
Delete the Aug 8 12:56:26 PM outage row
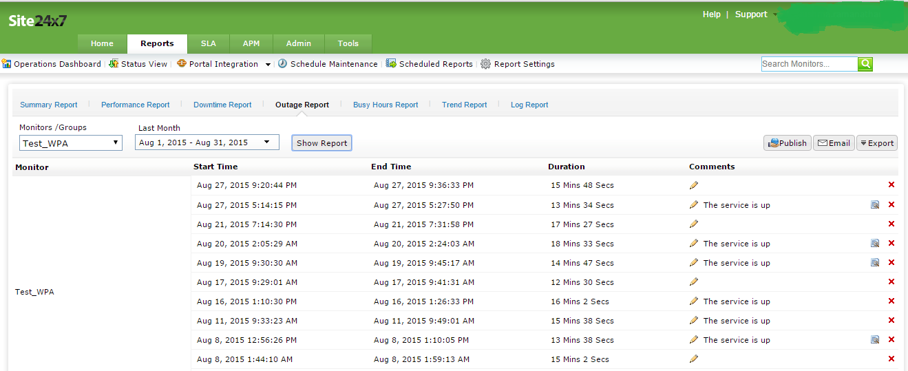(891, 339)
